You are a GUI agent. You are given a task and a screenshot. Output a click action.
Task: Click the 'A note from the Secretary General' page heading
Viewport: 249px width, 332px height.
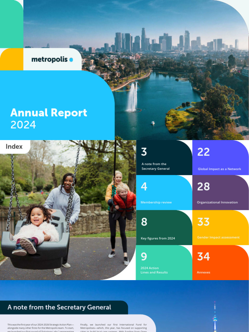point(59,307)
